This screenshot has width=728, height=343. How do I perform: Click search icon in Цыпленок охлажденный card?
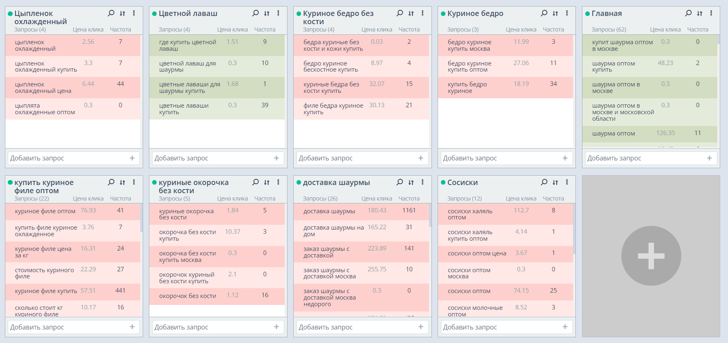(x=111, y=13)
